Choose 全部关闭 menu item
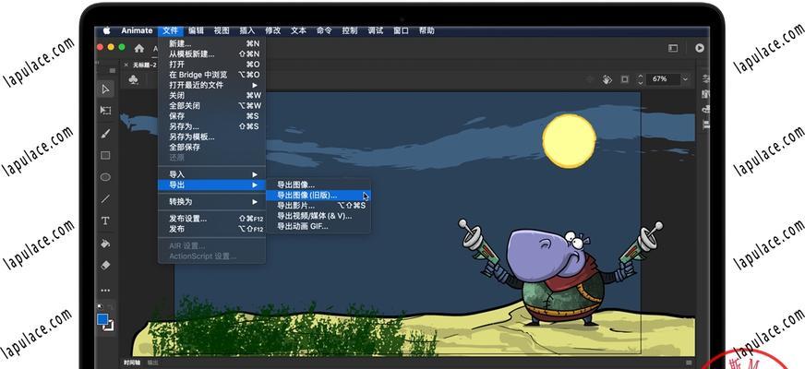Screen dimensions: 805x369 pyautogui.click(x=212, y=106)
